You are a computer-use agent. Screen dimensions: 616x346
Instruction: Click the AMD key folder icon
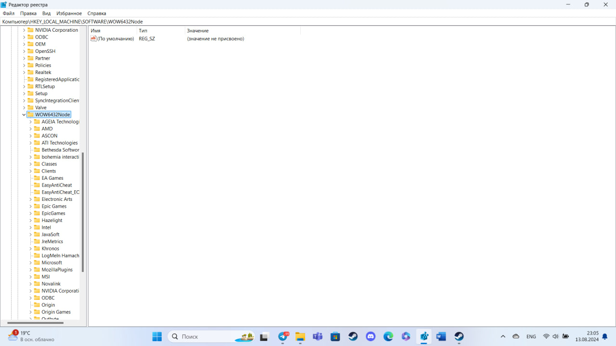37,129
